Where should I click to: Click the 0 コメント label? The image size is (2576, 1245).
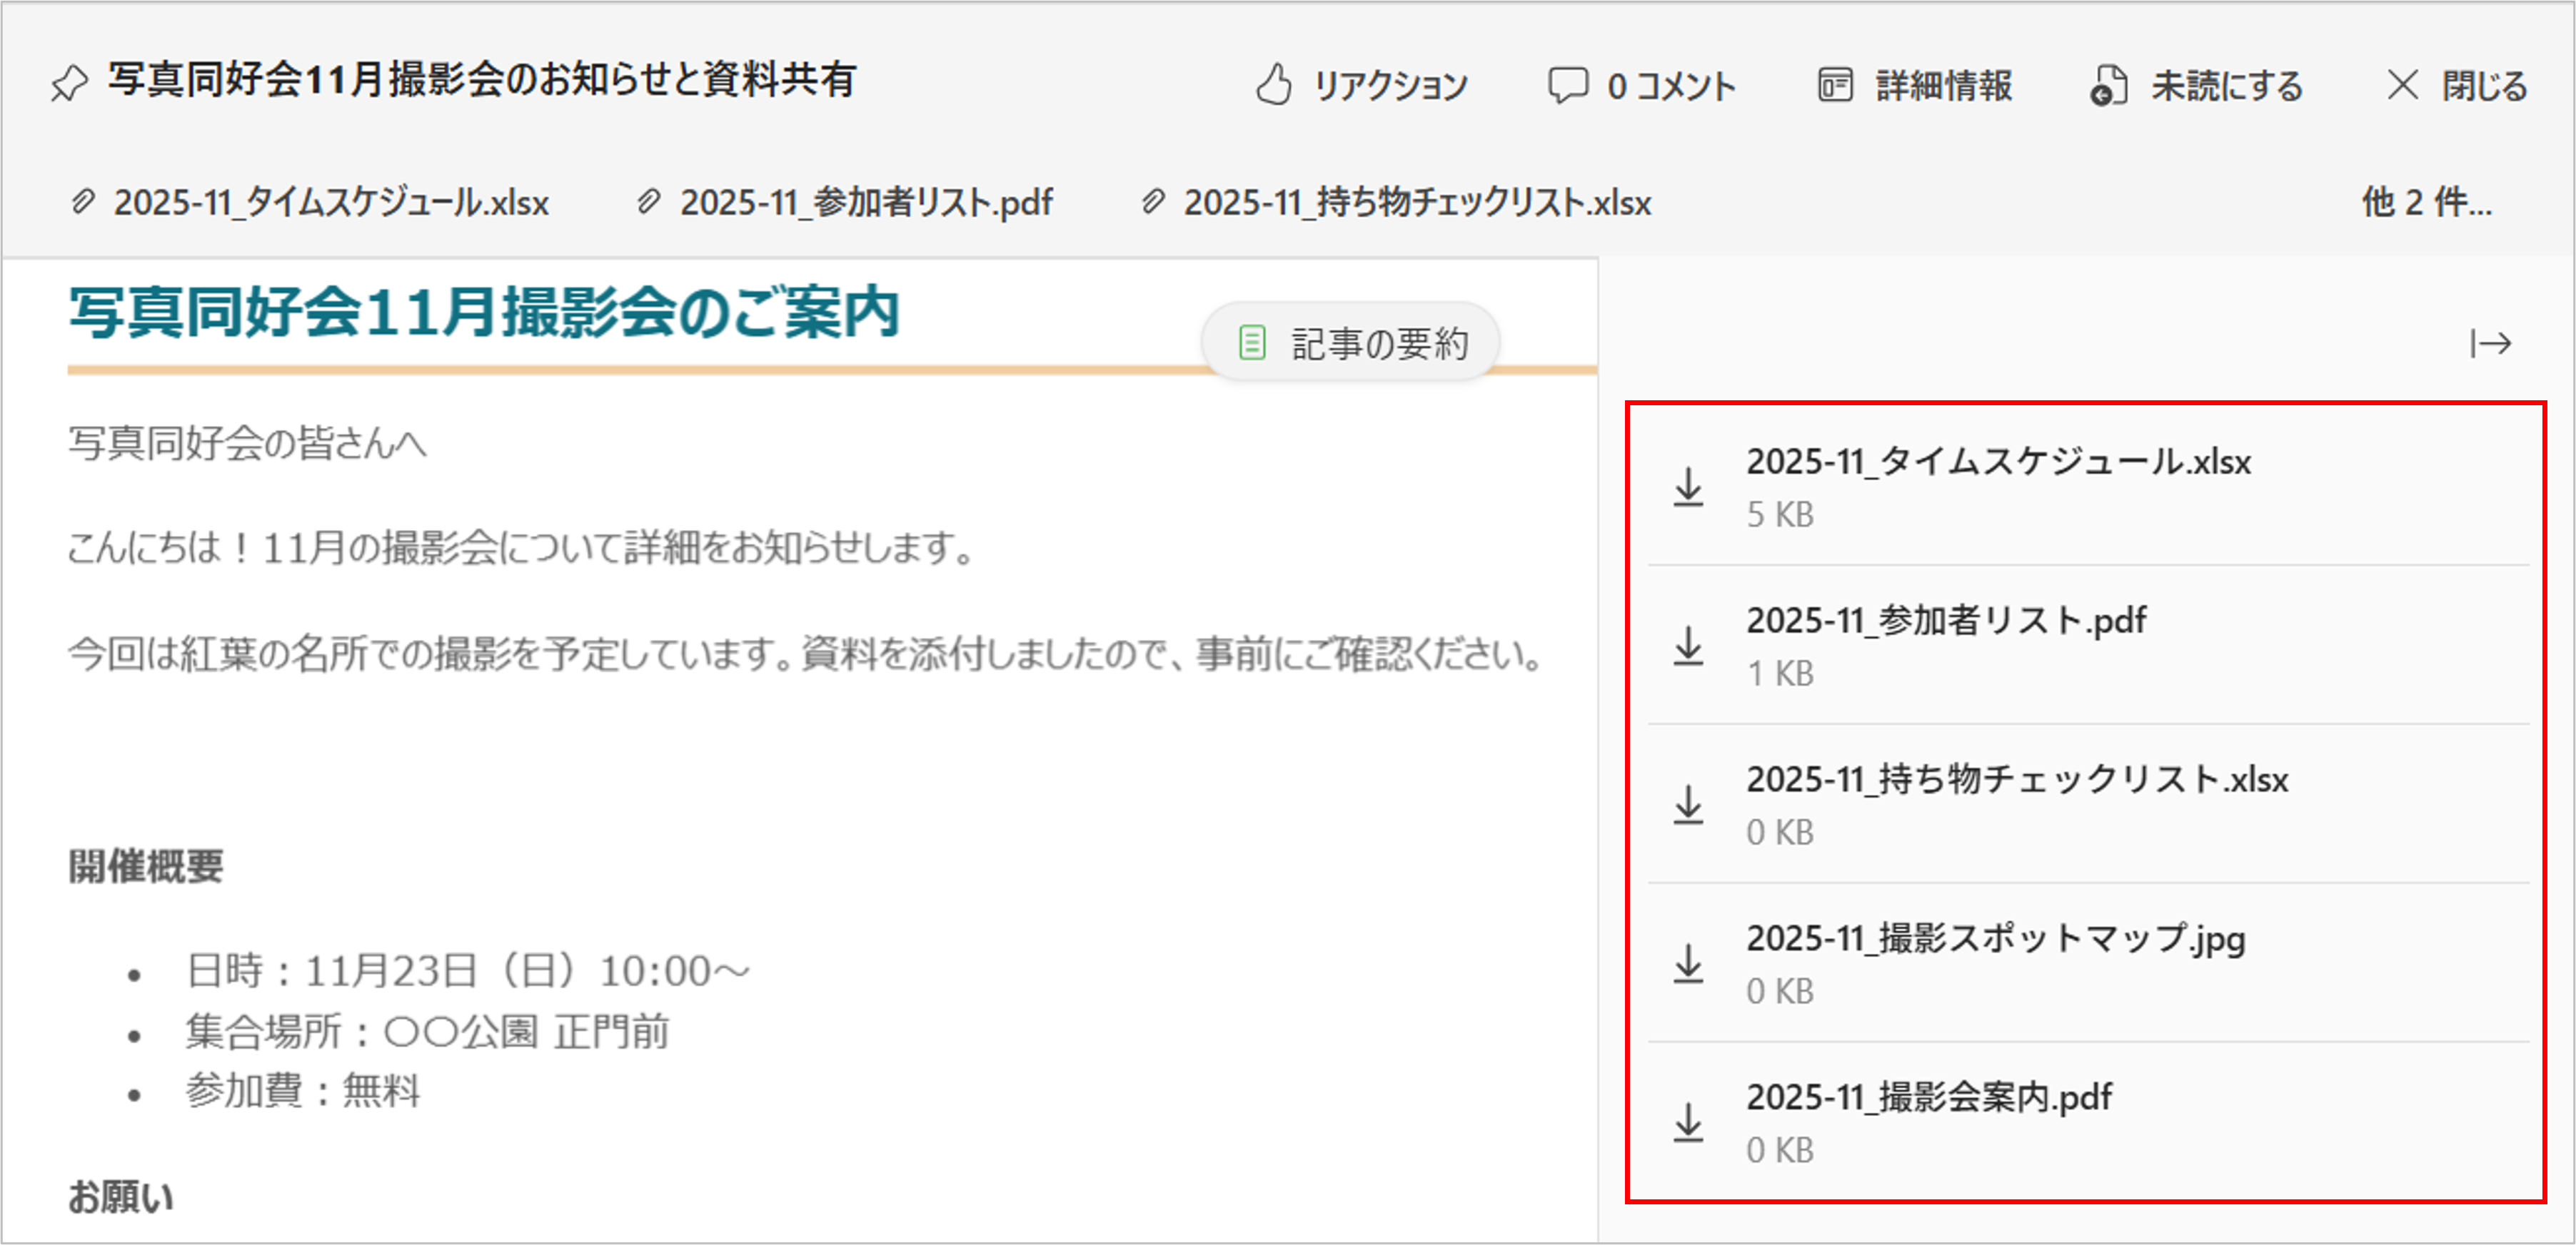1671,86
